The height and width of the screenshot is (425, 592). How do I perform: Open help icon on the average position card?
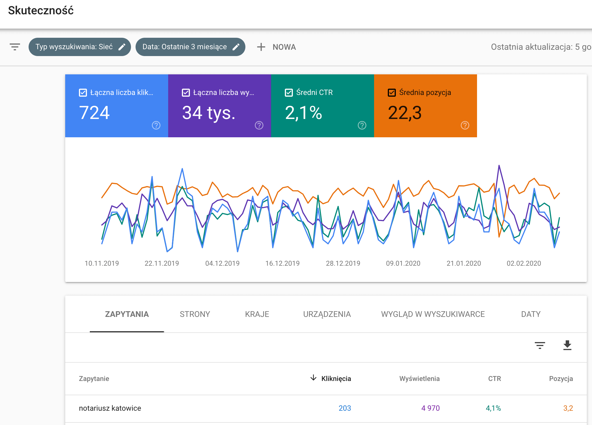pos(465,125)
